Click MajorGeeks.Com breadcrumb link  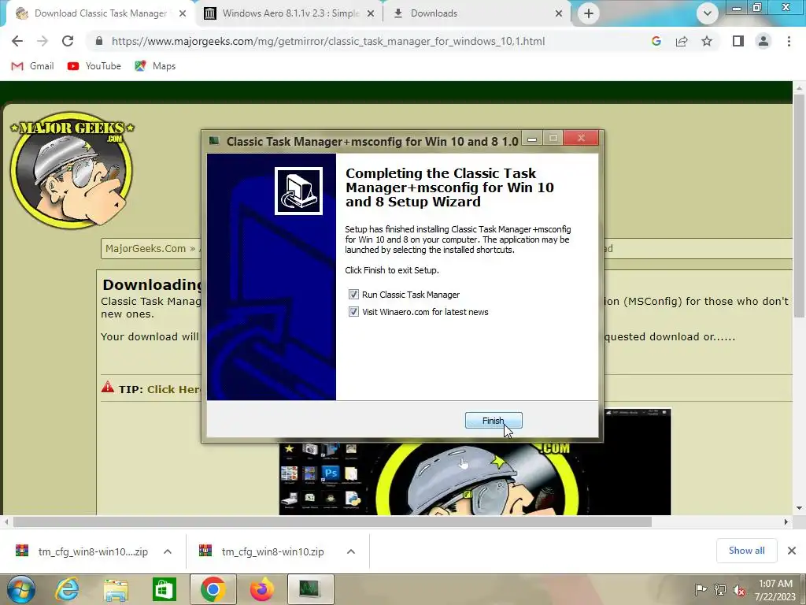pos(146,248)
